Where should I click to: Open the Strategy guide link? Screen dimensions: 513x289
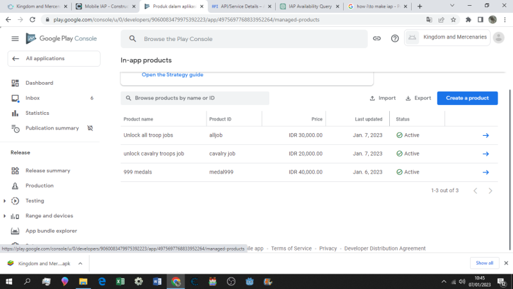[172, 75]
